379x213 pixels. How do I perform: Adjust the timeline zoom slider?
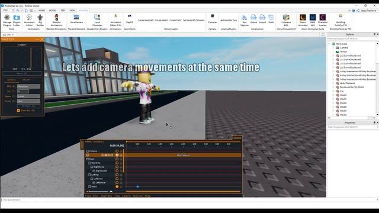coord(99,192)
